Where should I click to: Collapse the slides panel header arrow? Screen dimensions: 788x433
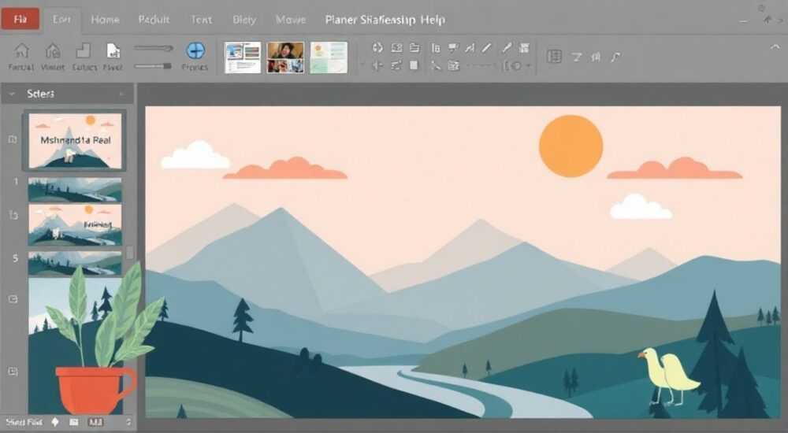12,94
